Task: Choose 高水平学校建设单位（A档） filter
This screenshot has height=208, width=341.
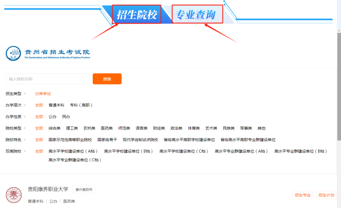Action: coord(73,151)
